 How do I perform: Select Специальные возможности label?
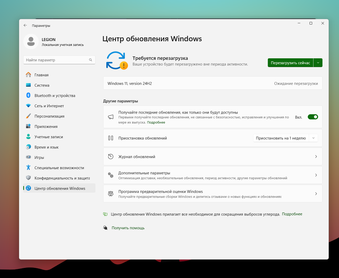59,168
